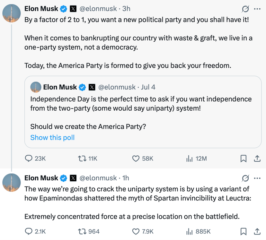This screenshot has height=240, width=266.
Task: Bookmark the America Party announcement tweet
Action: [243, 158]
